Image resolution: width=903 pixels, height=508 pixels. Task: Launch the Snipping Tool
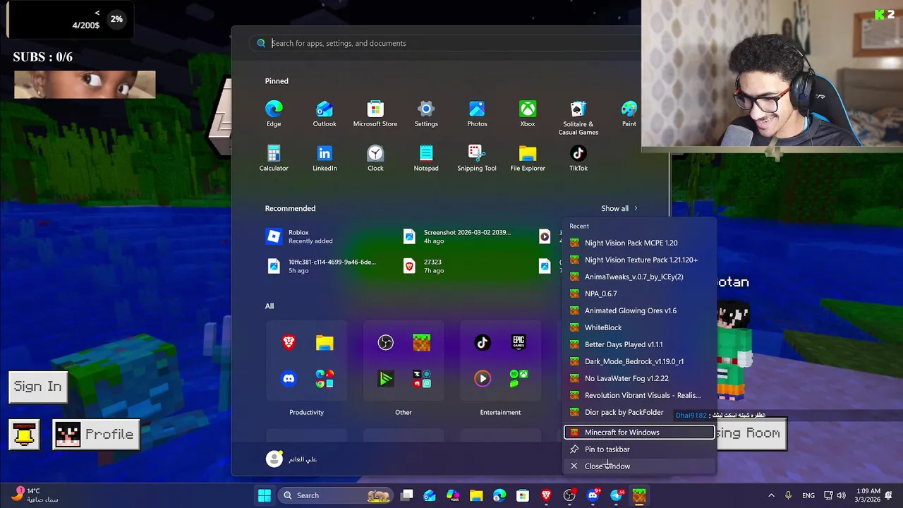[477, 159]
